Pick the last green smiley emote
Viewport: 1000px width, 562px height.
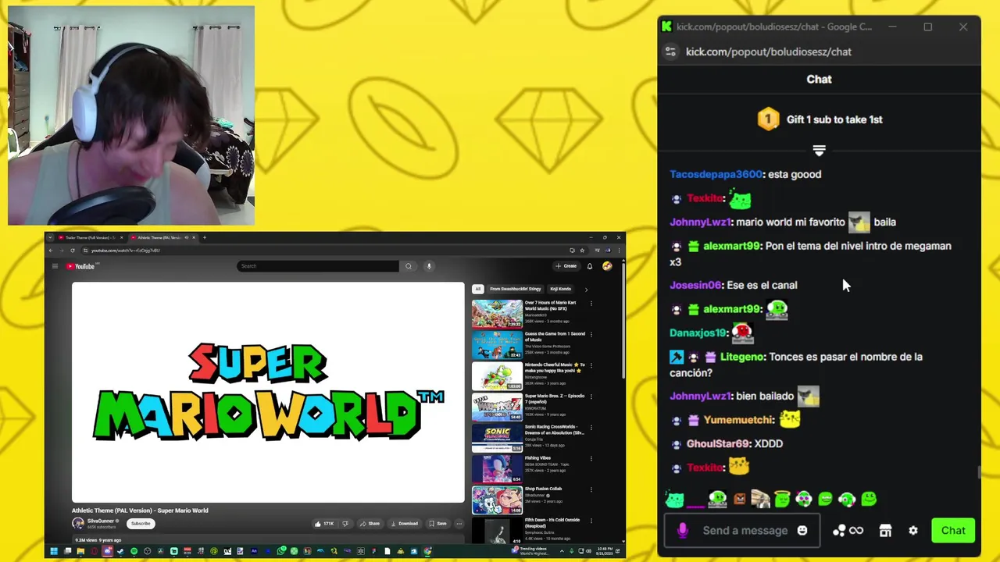[869, 500]
